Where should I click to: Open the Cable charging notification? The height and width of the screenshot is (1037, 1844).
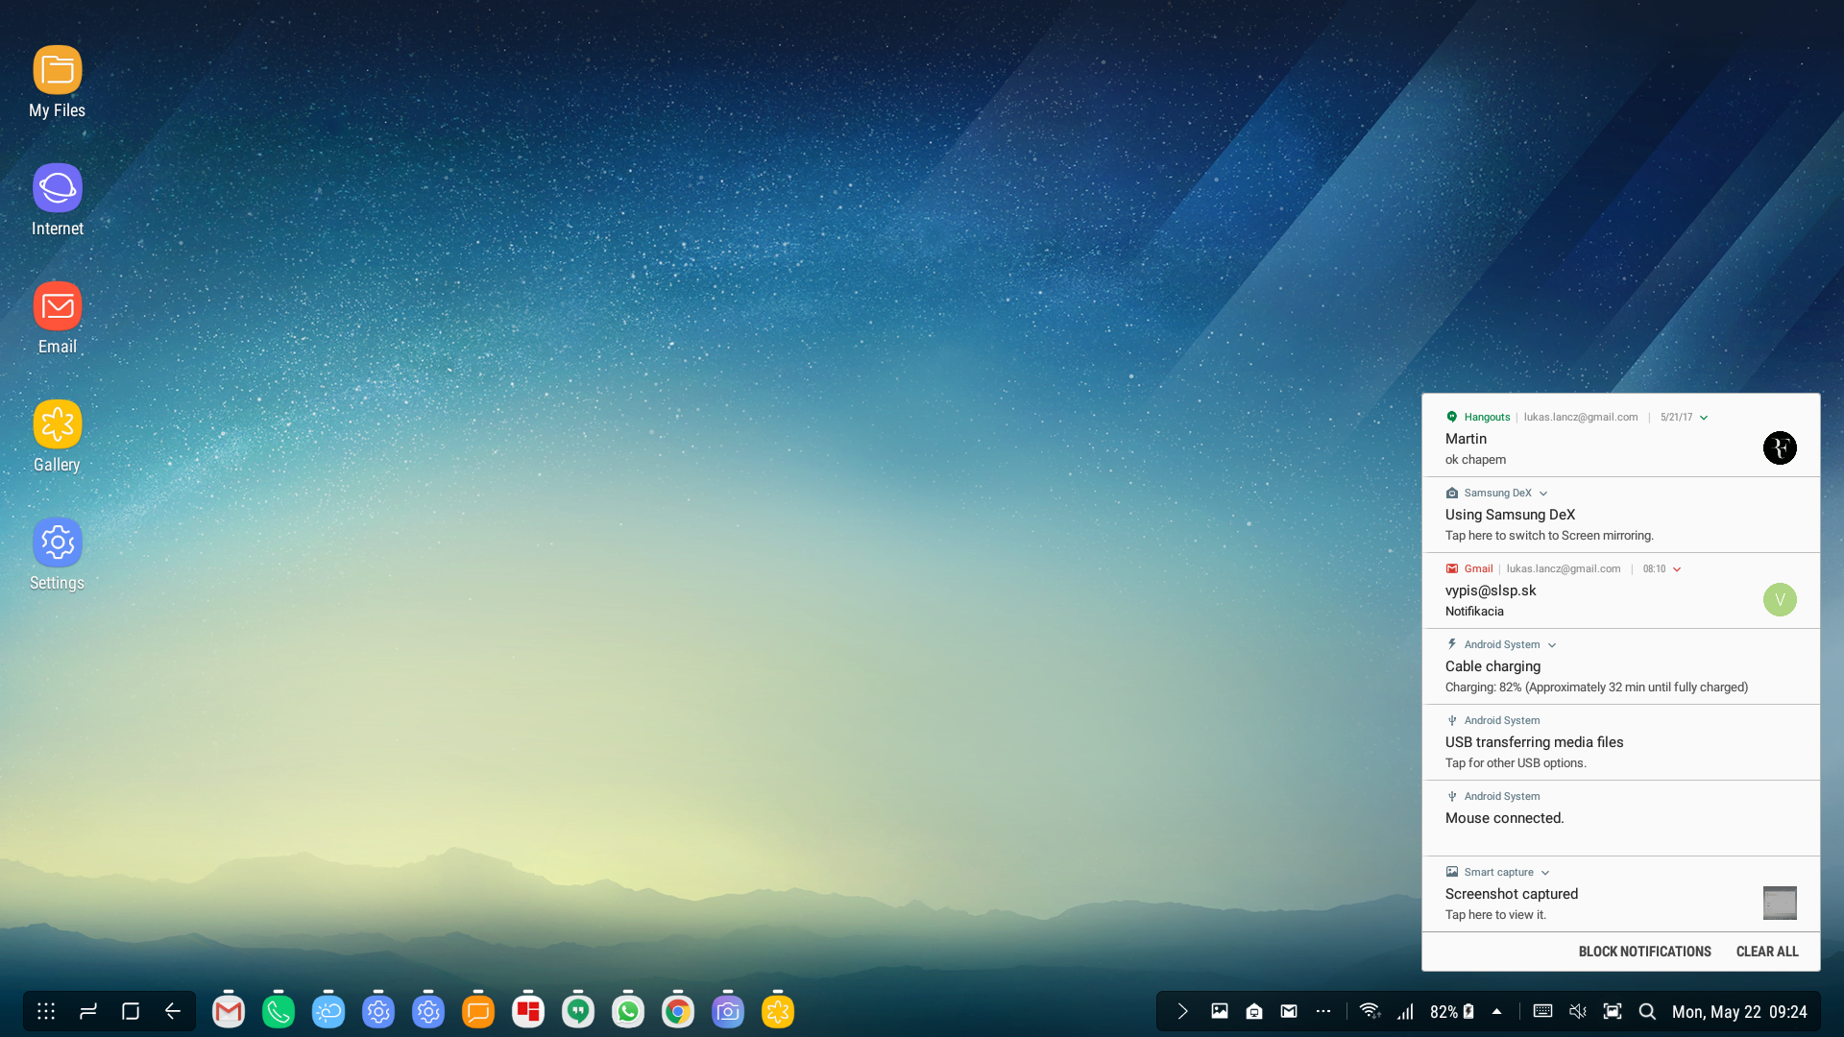coord(1621,666)
